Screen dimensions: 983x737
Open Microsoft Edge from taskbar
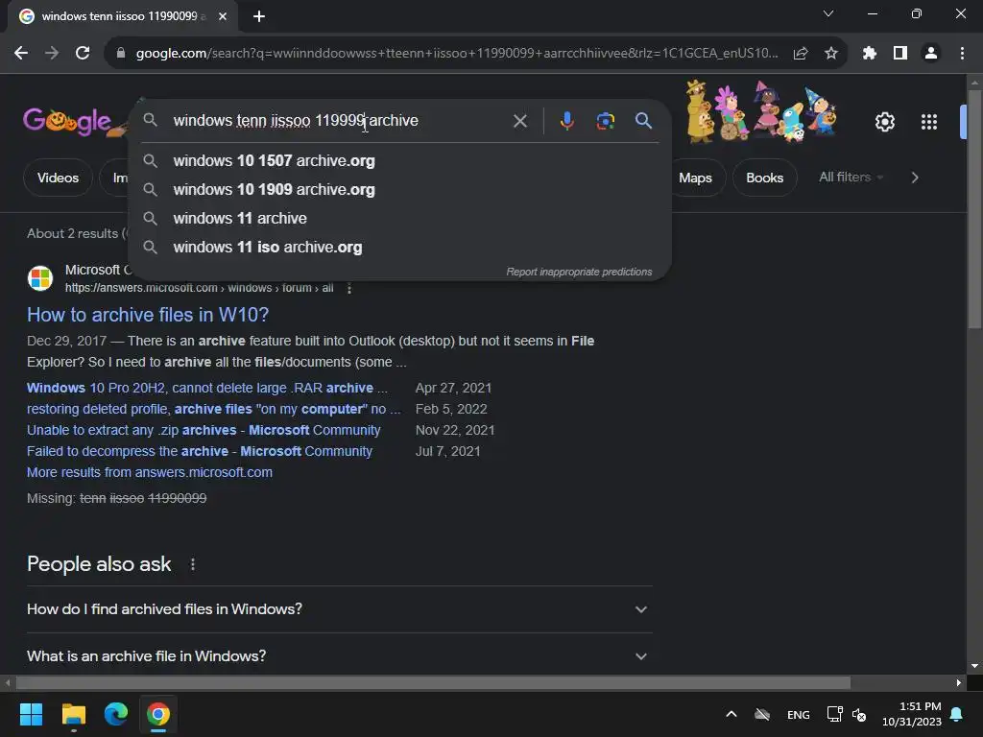pos(116,714)
